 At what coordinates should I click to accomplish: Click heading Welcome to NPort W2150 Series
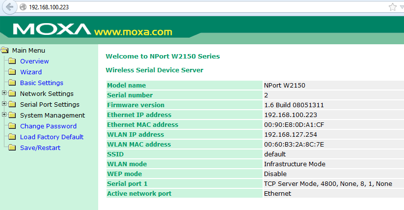(163, 56)
